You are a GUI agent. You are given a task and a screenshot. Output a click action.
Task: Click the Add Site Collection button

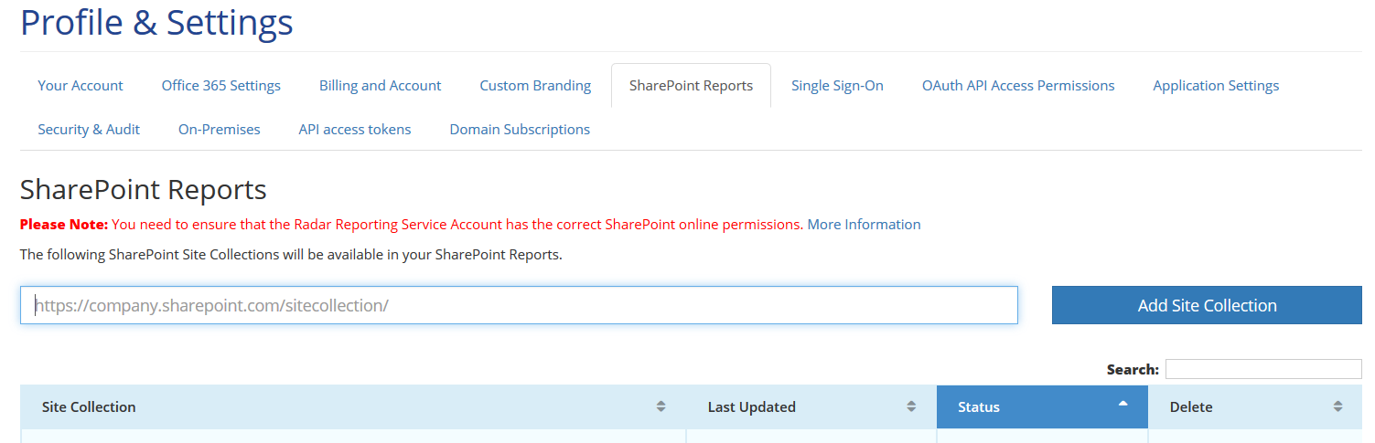pos(1207,305)
